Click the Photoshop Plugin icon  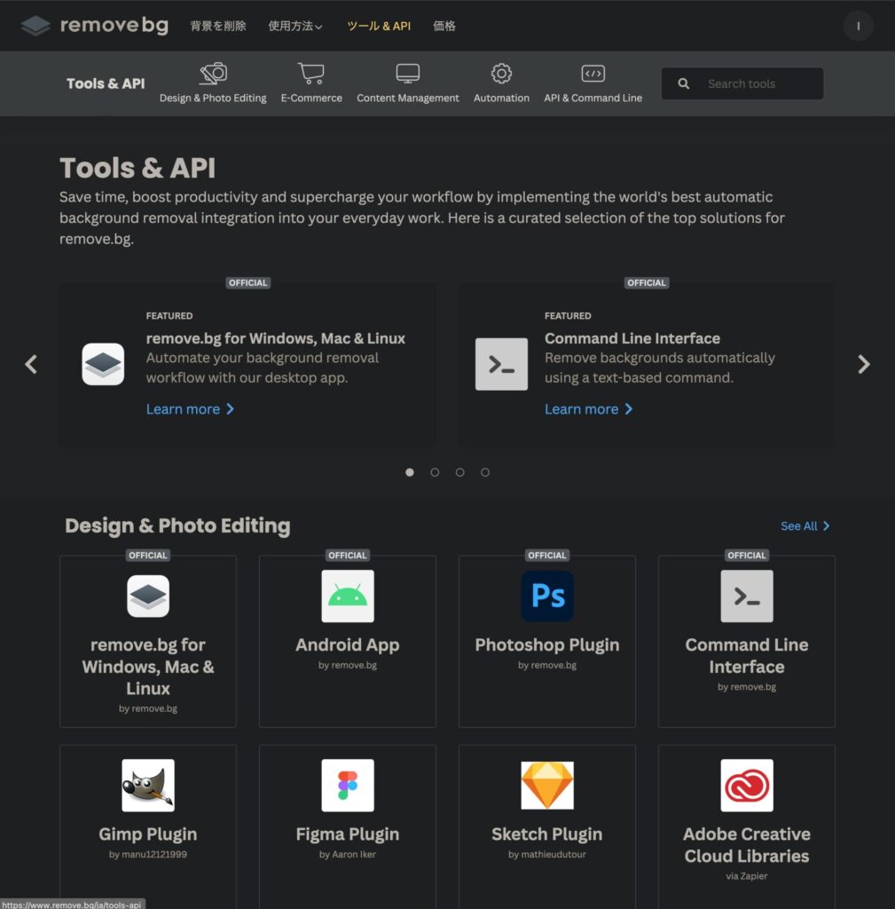[547, 596]
